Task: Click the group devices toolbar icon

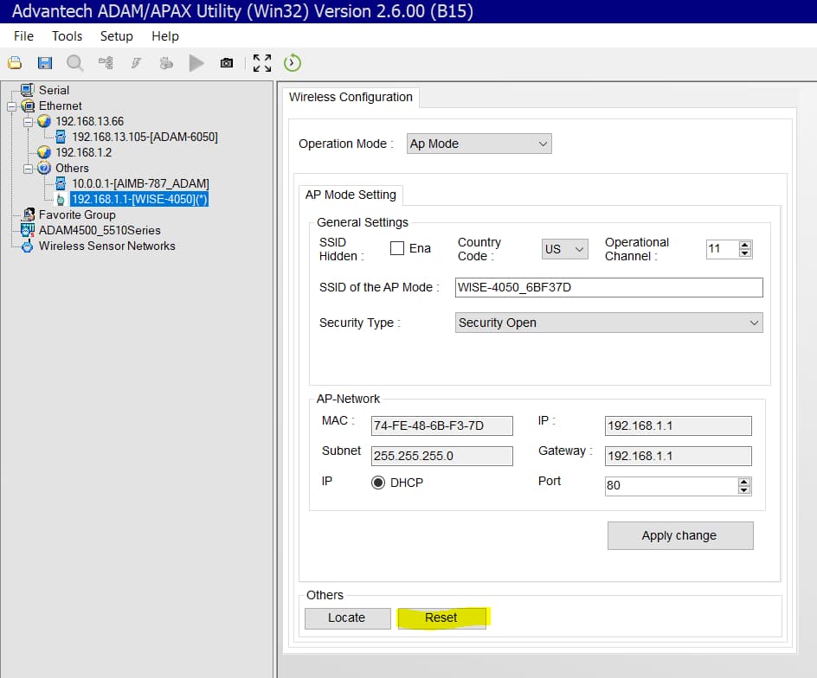Action: pyautogui.click(x=166, y=63)
